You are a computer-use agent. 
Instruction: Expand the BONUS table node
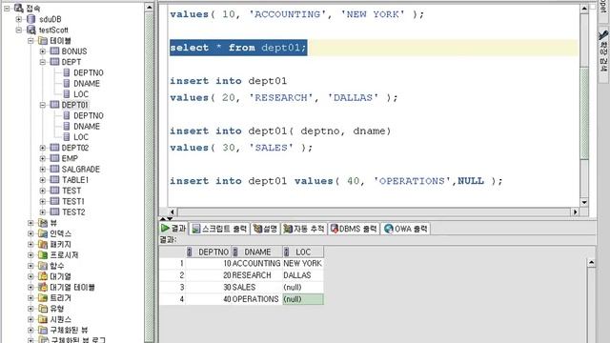point(43,50)
